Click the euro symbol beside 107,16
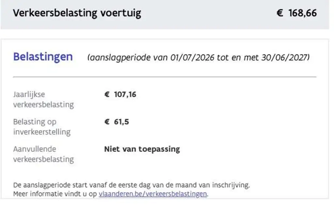This screenshot has width=334, height=215. coord(107,94)
